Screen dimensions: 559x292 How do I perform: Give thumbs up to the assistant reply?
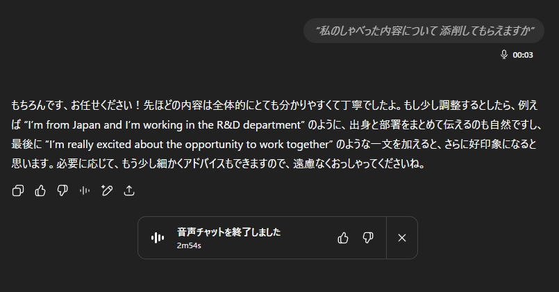tap(40, 190)
